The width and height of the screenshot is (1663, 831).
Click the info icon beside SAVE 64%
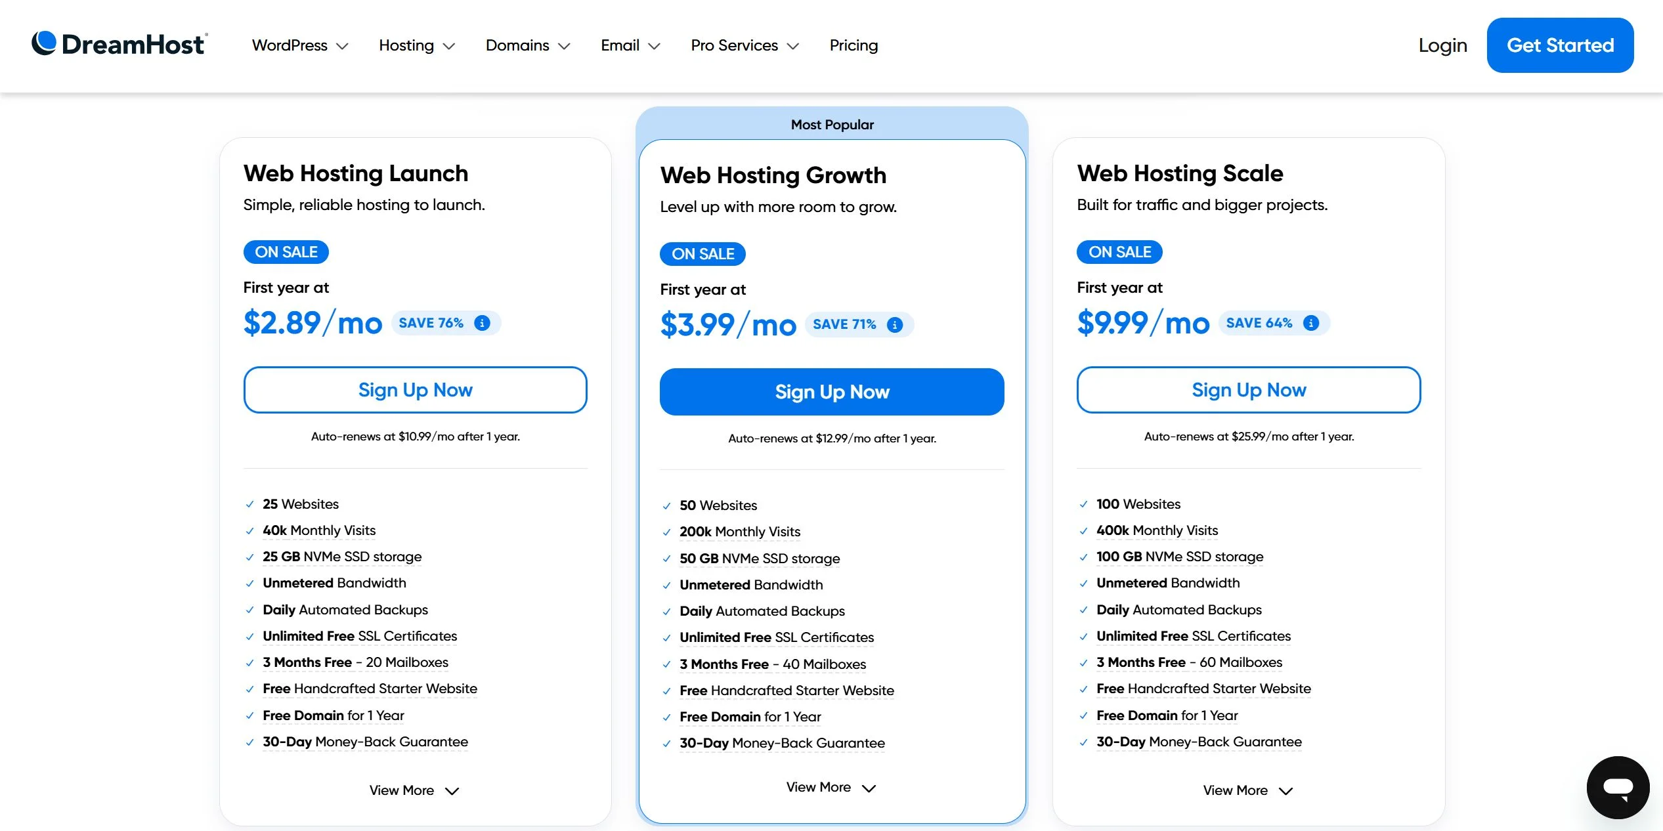1310,322
